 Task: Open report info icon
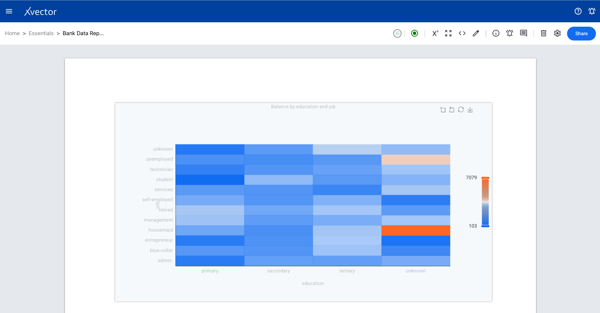pyautogui.click(x=496, y=33)
